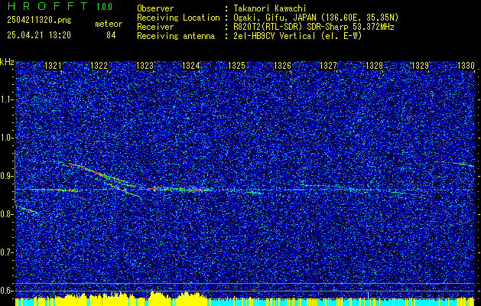Click time marker 1325

(237, 66)
